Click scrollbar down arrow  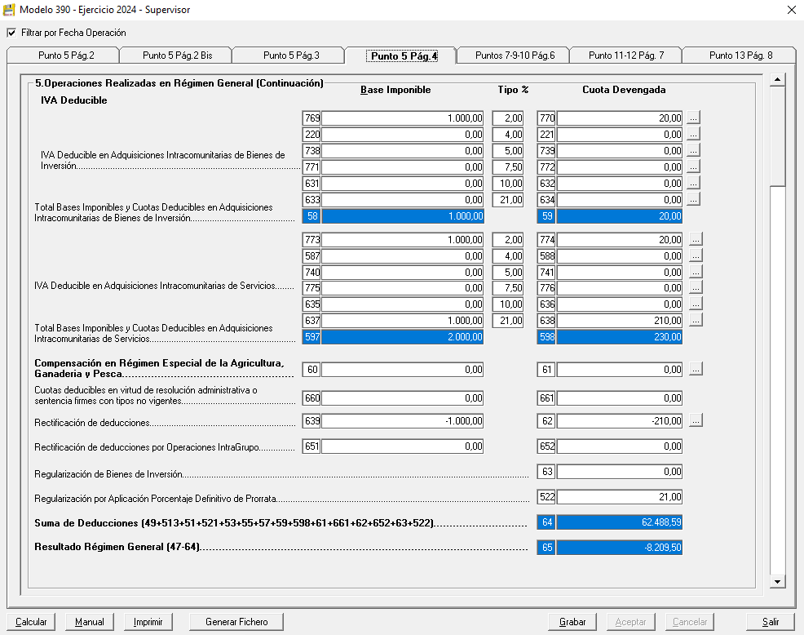[x=777, y=581]
